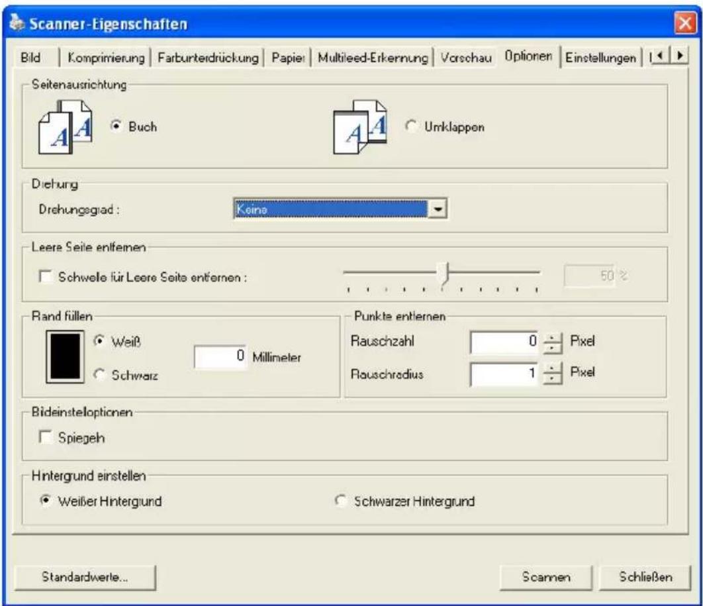
Task: Increase Rauschzahl with the up arrow
Action: pos(552,338)
